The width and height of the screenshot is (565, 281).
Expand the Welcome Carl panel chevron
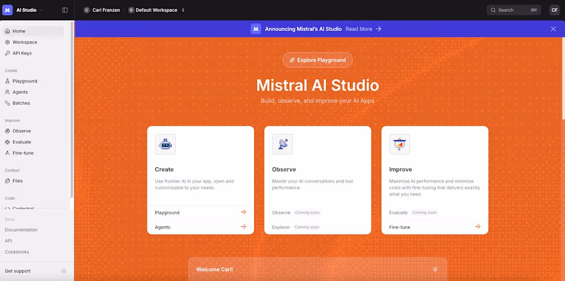435,269
